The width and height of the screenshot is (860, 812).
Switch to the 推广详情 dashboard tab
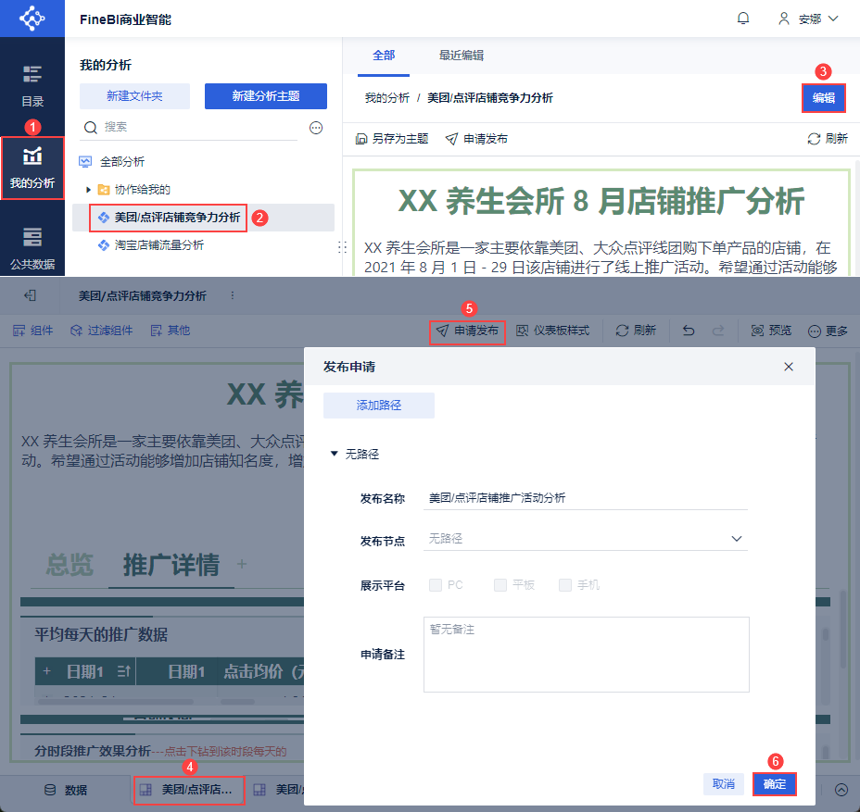[x=171, y=565]
